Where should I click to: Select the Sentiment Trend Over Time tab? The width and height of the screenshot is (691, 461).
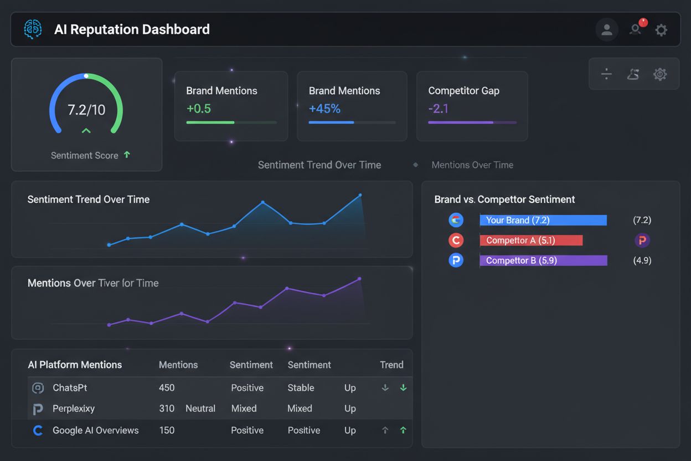319,165
